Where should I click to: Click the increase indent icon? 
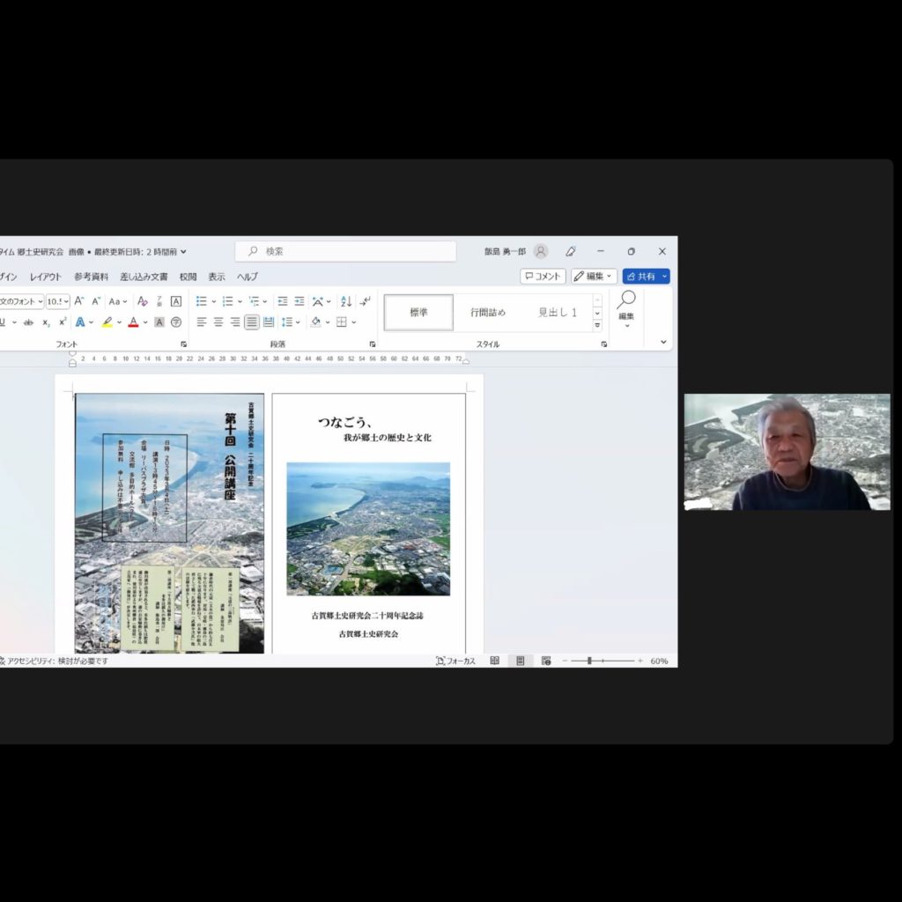299,301
